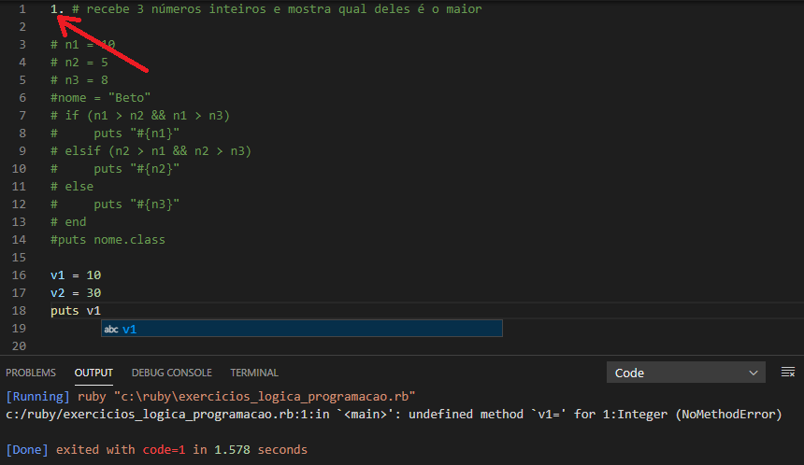Click the '[Done] exited with code=1' output line

click(x=156, y=450)
